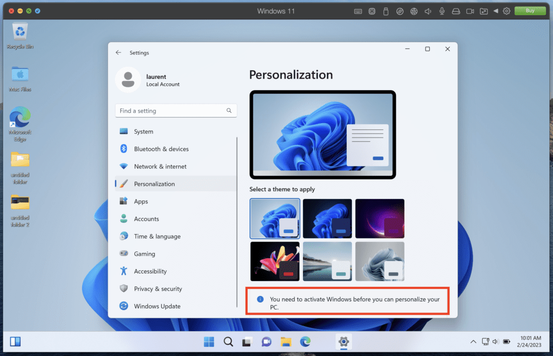This screenshot has width=553, height=356.
Task: Open the Recycle Bin desktop icon
Action: tap(20, 36)
